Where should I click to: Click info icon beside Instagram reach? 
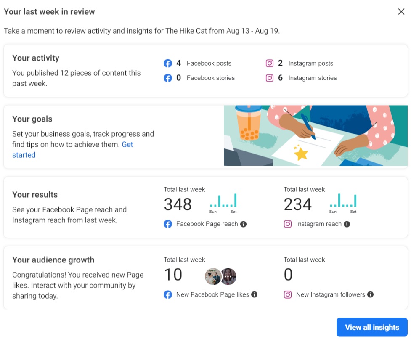pyautogui.click(x=347, y=224)
